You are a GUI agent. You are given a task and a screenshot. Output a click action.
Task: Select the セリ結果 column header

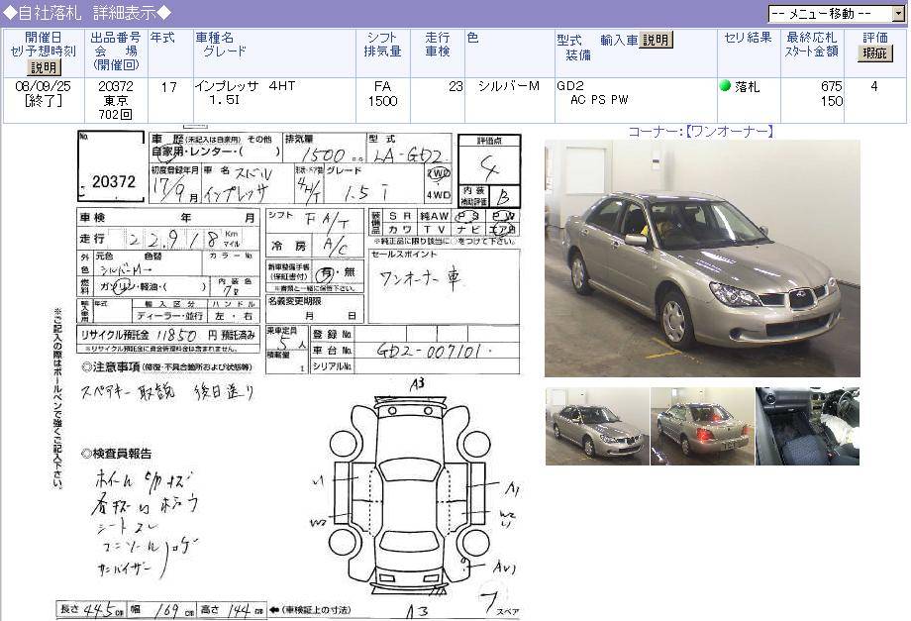point(748,38)
